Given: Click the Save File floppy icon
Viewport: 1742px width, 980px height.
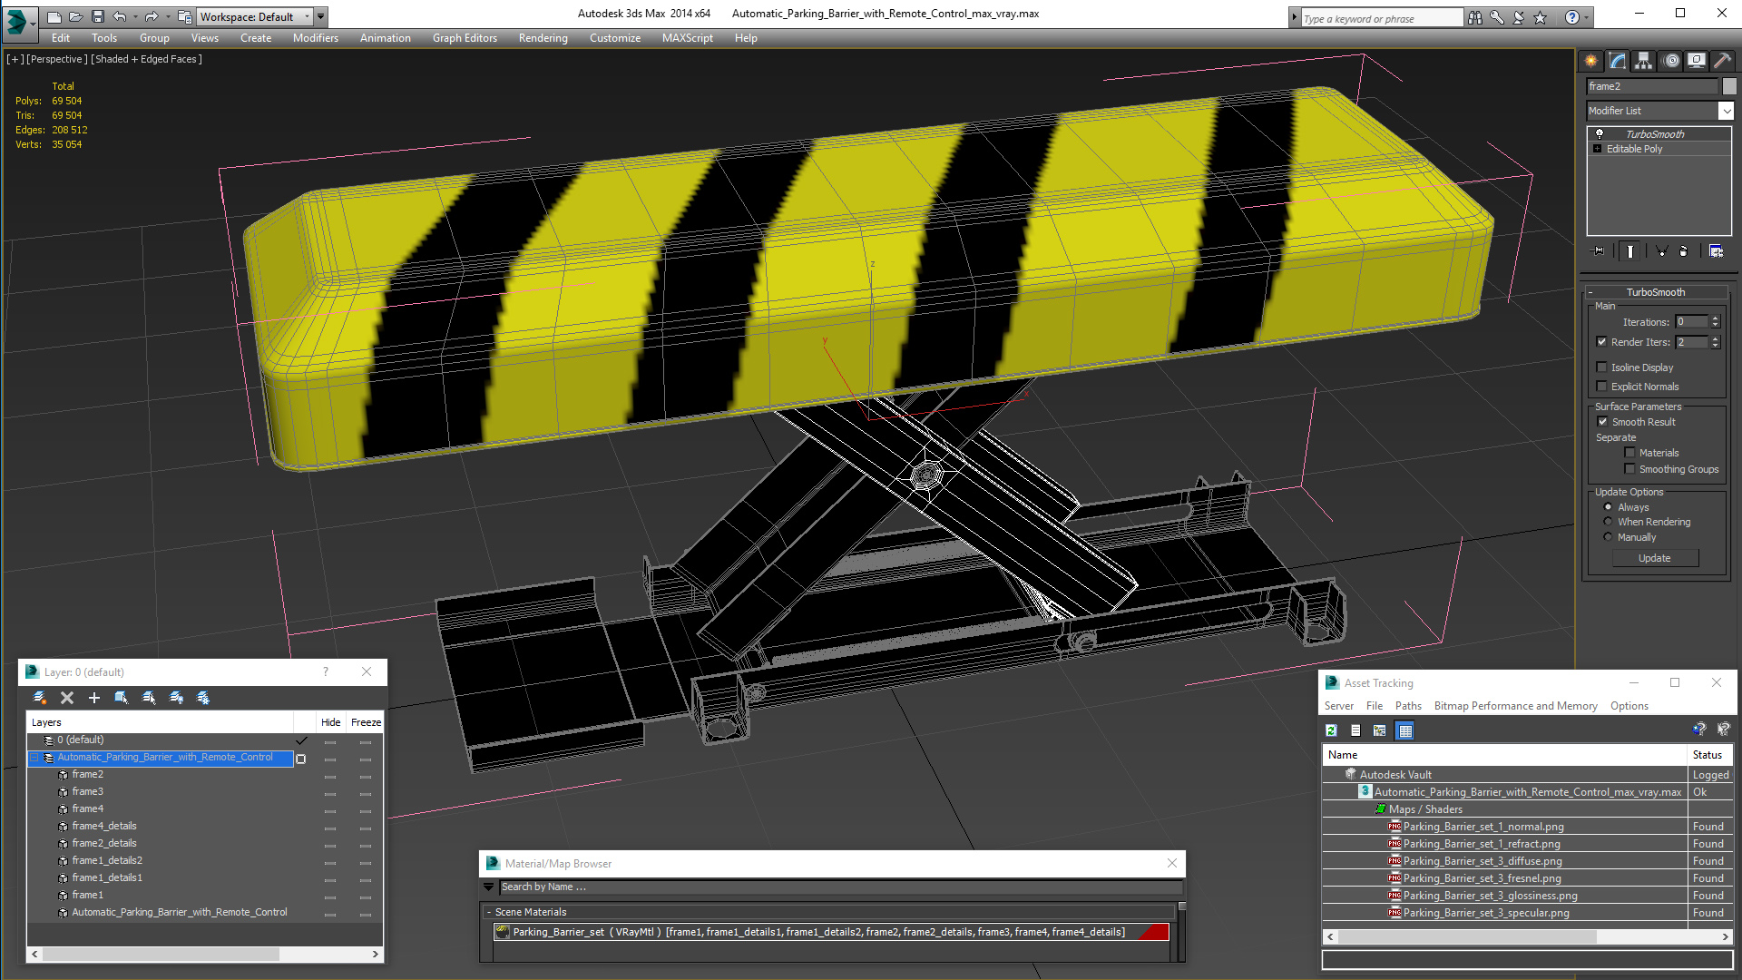Looking at the screenshot, I should click(98, 16).
